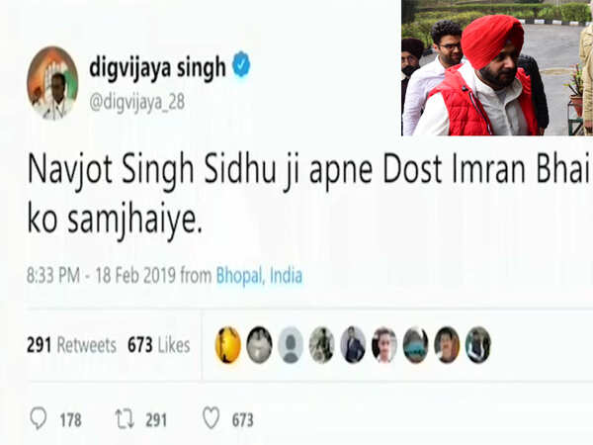This screenshot has height=445, width=593.
Task: Open digvijaya singh's profile picture
Action: pyautogui.click(x=52, y=83)
